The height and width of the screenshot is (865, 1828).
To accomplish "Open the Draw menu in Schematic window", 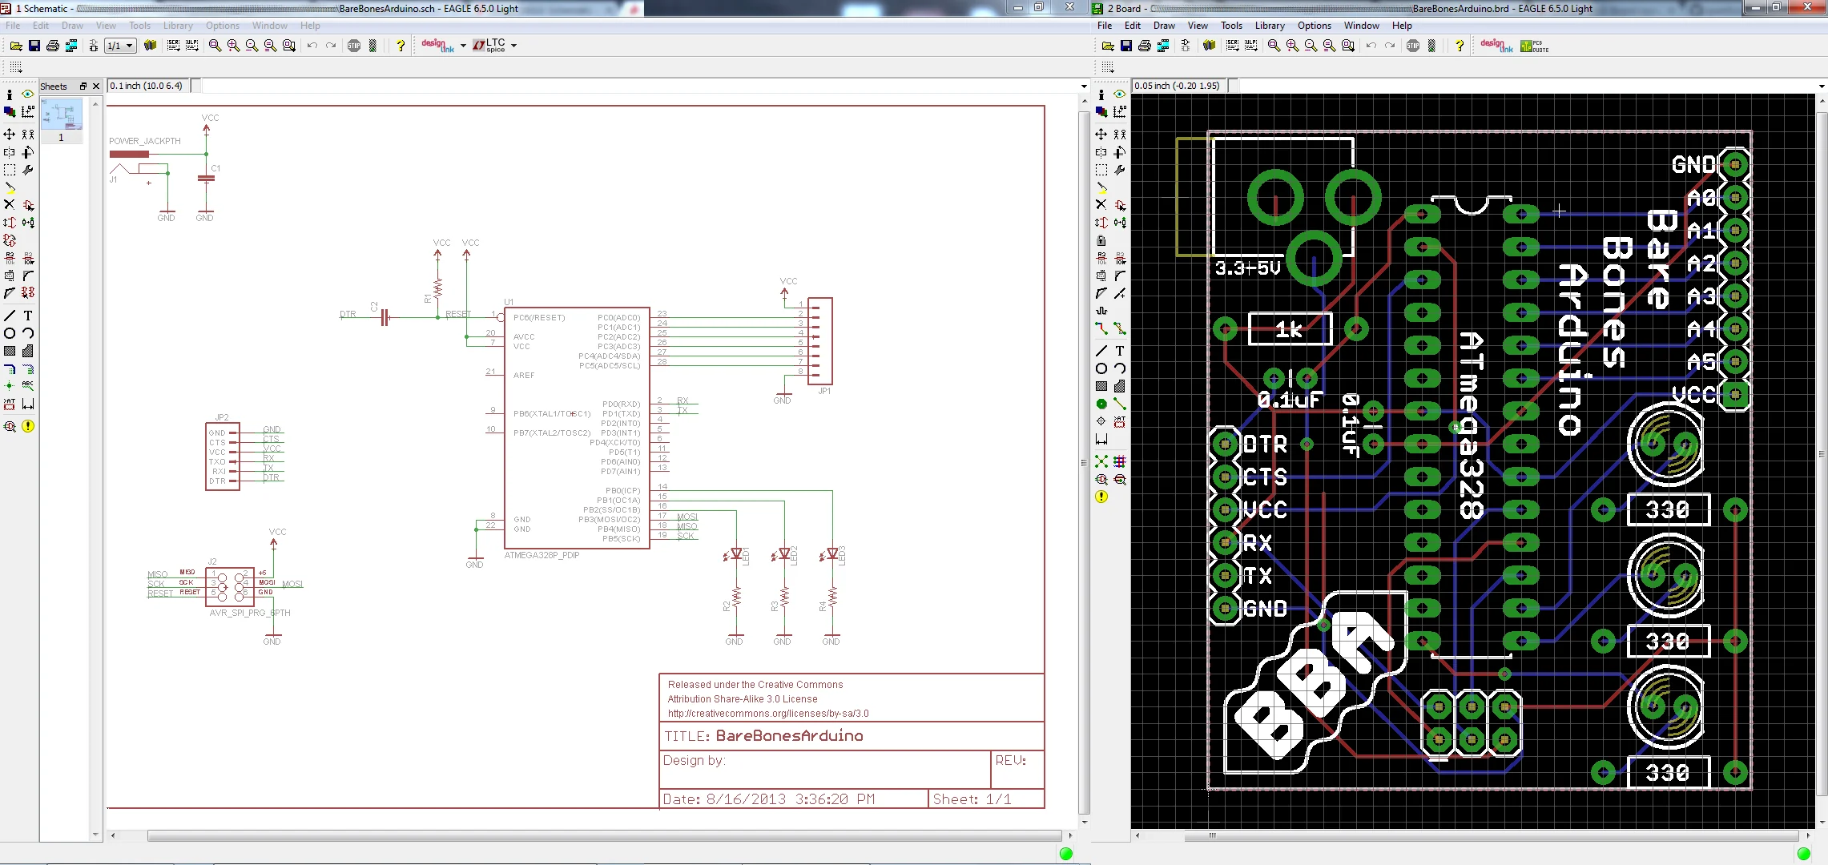I will pyautogui.click(x=72, y=26).
